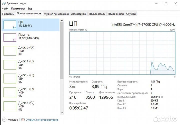The height and width of the screenshot is (125, 180).
Task: Select Диск 4 (G:) graph thumbnail
Action: [10, 106]
